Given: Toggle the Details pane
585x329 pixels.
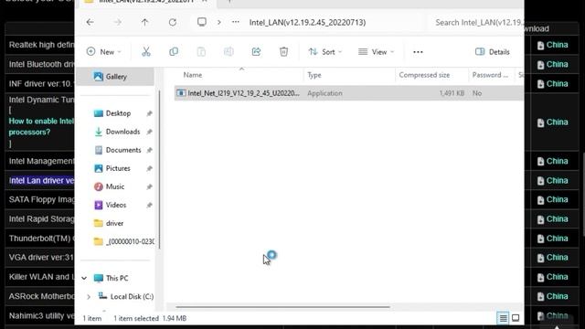Looking at the screenshot, I should (493, 52).
